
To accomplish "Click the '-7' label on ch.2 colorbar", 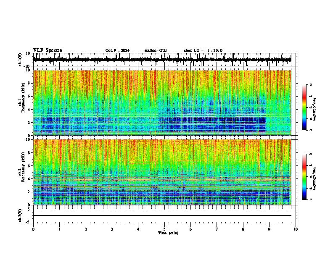I will pos(310,199).
